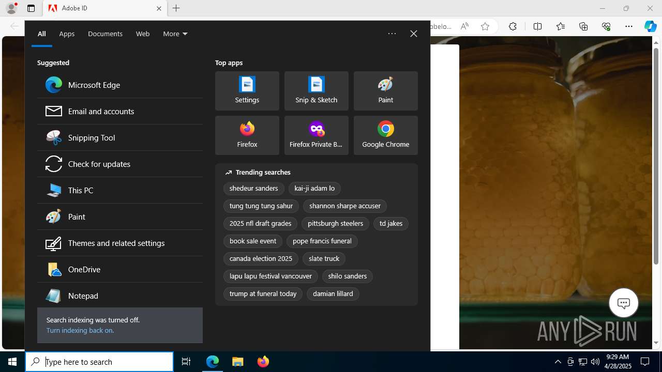
Task: Open the volume control in tray
Action: [595, 362]
